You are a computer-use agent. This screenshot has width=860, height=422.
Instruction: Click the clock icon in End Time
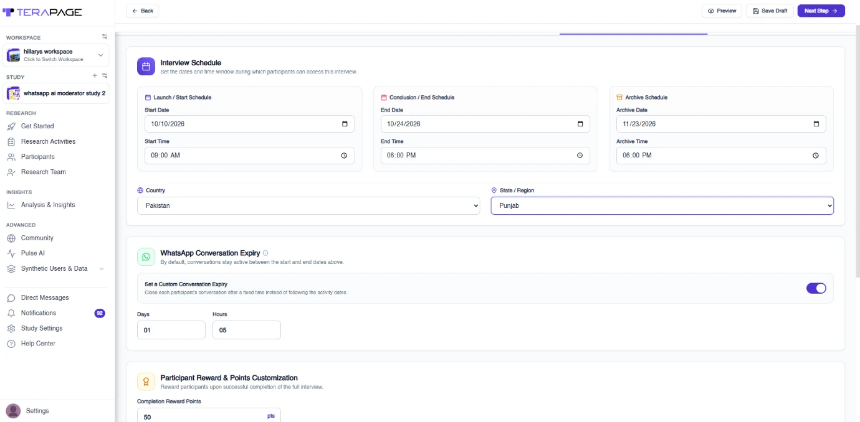tap(580, 156)
